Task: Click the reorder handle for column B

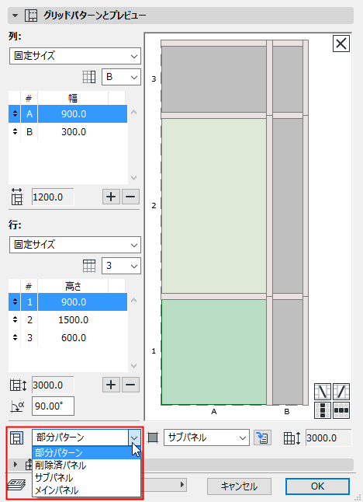Action: coord(15,131)
